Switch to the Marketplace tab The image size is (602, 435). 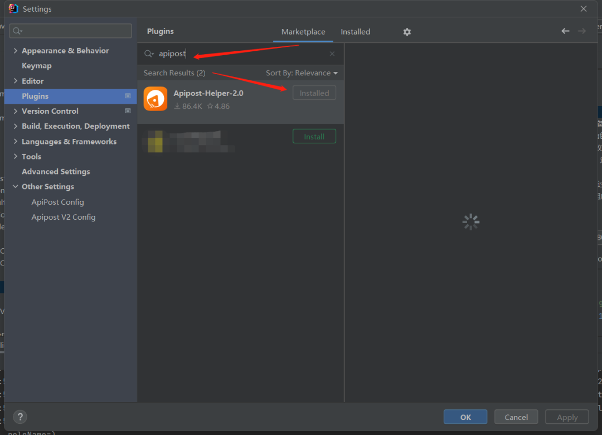coord(303,32)
